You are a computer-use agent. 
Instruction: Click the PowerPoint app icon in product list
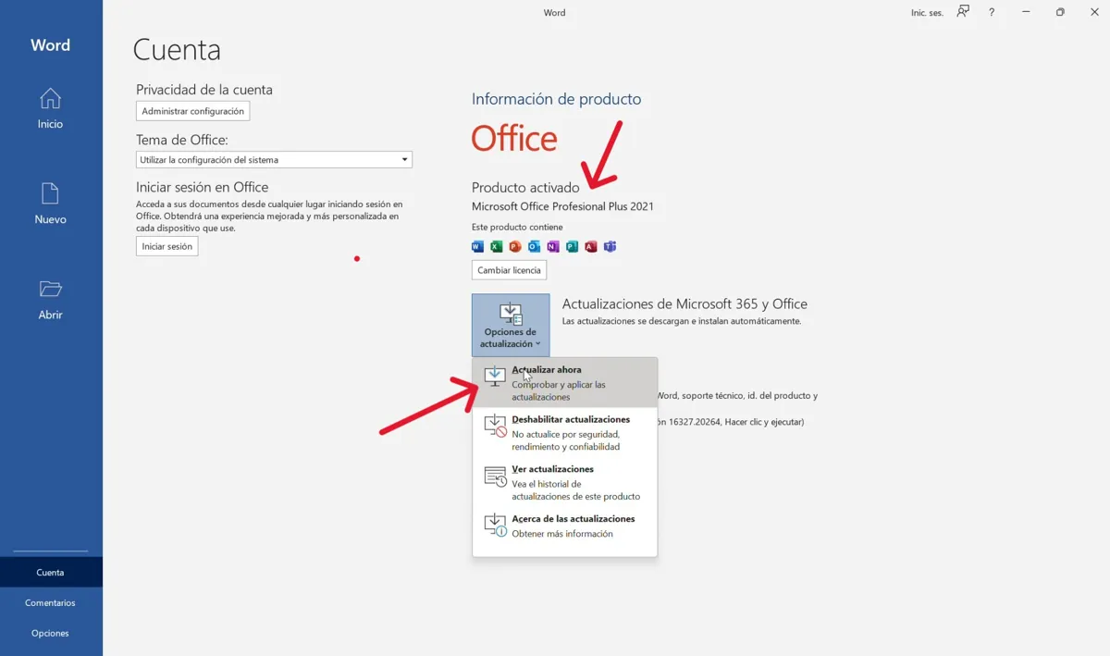[x=515, y=246]
